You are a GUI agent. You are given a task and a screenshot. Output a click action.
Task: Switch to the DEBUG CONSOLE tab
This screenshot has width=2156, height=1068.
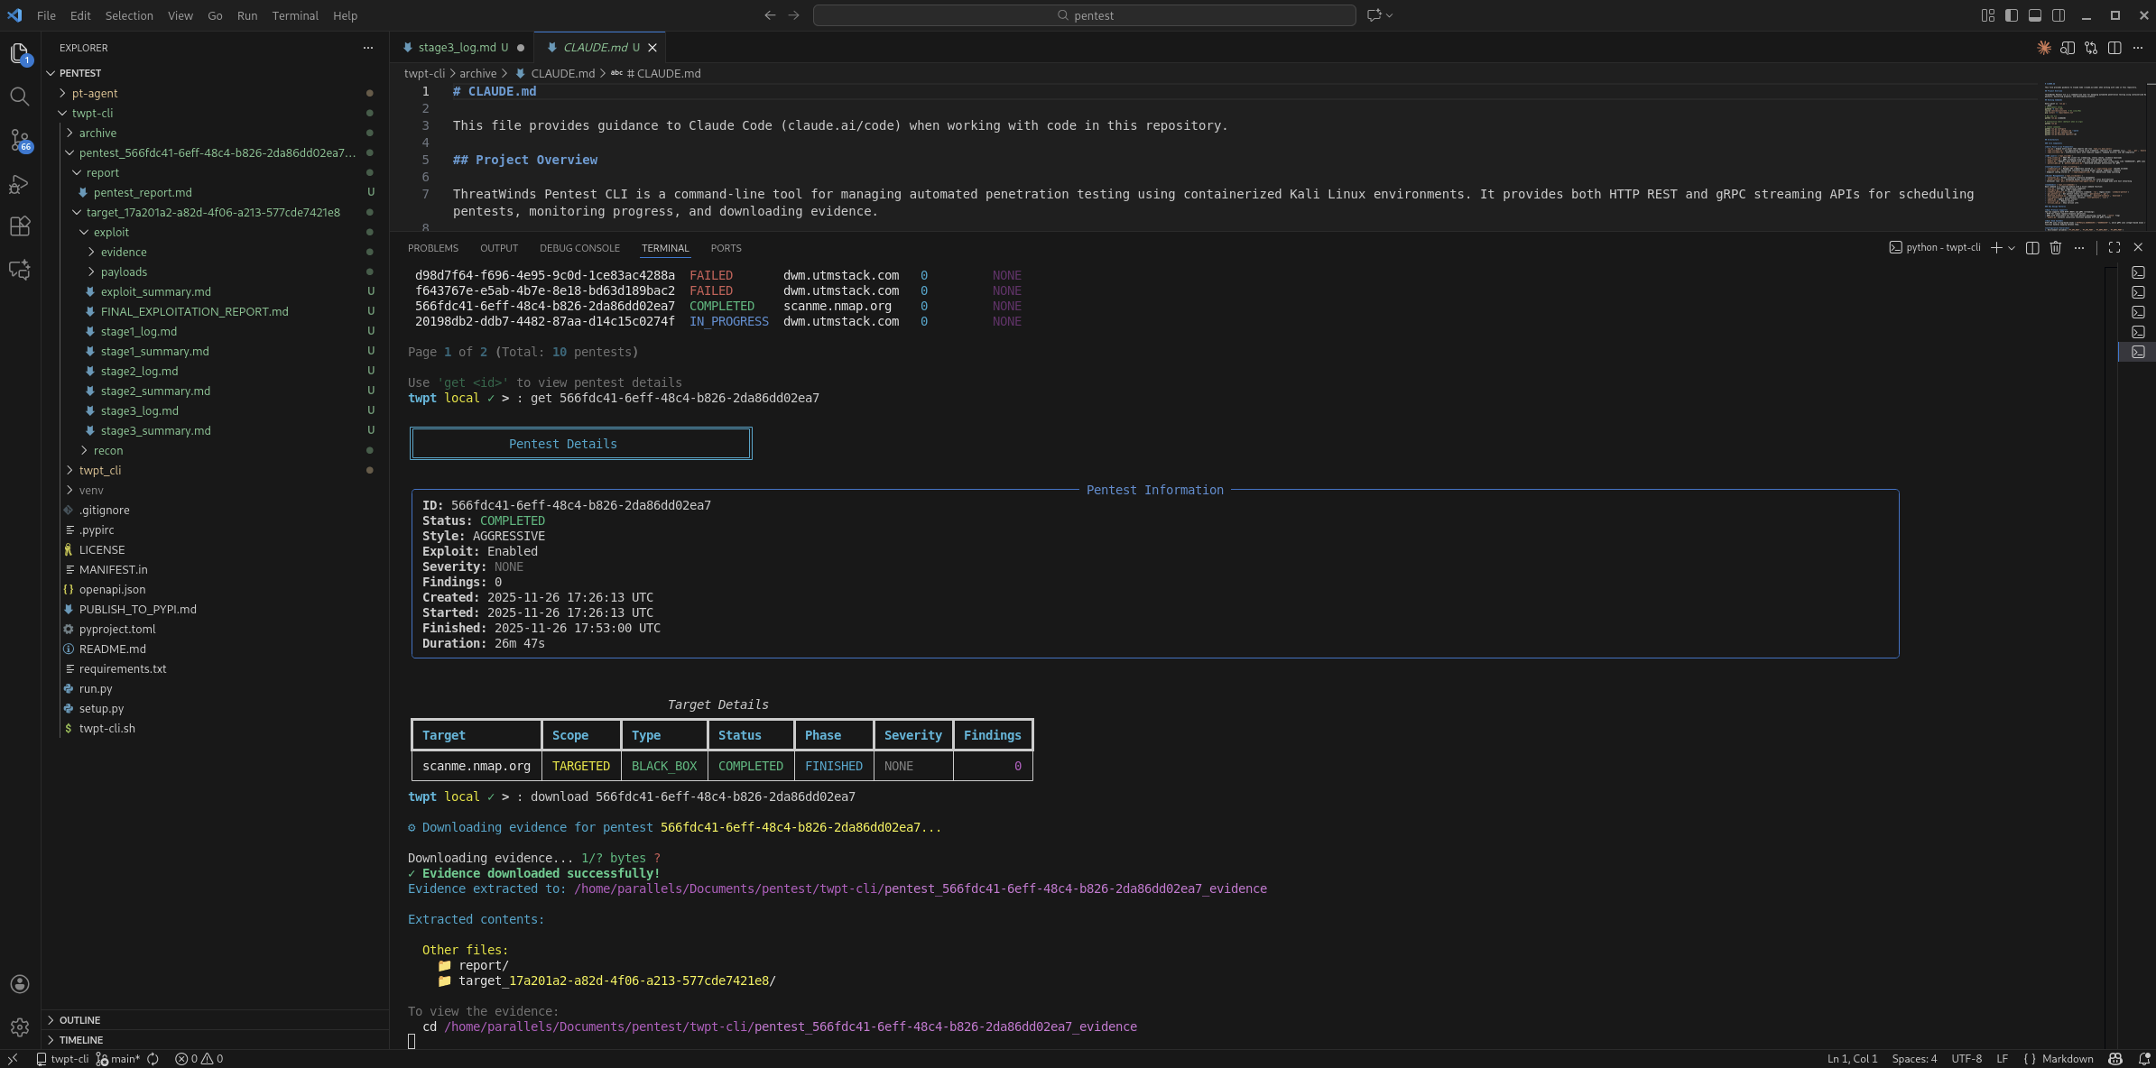(x=579, y=248)
